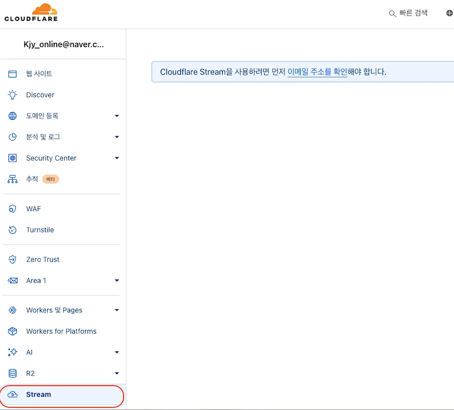
Task: Click the Workers 및 Pages diamond icon
Action: coord(12,310)
